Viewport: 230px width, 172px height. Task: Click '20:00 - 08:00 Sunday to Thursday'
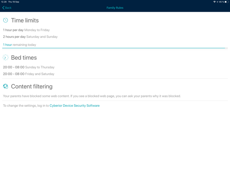pos(29,67)
